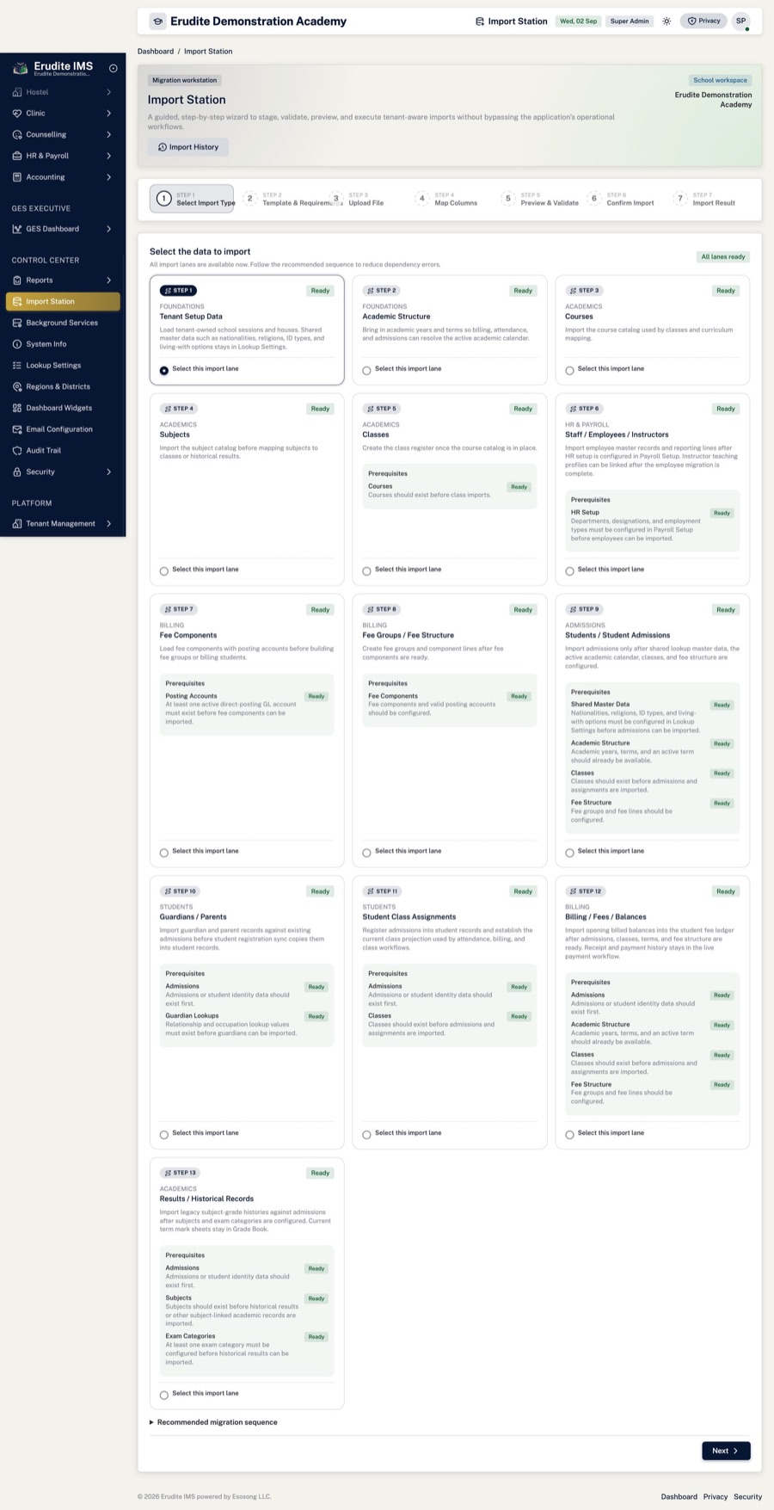Click the Reports sidebar icon
Screen dimensions: 774x1510
tap(17, 280)
